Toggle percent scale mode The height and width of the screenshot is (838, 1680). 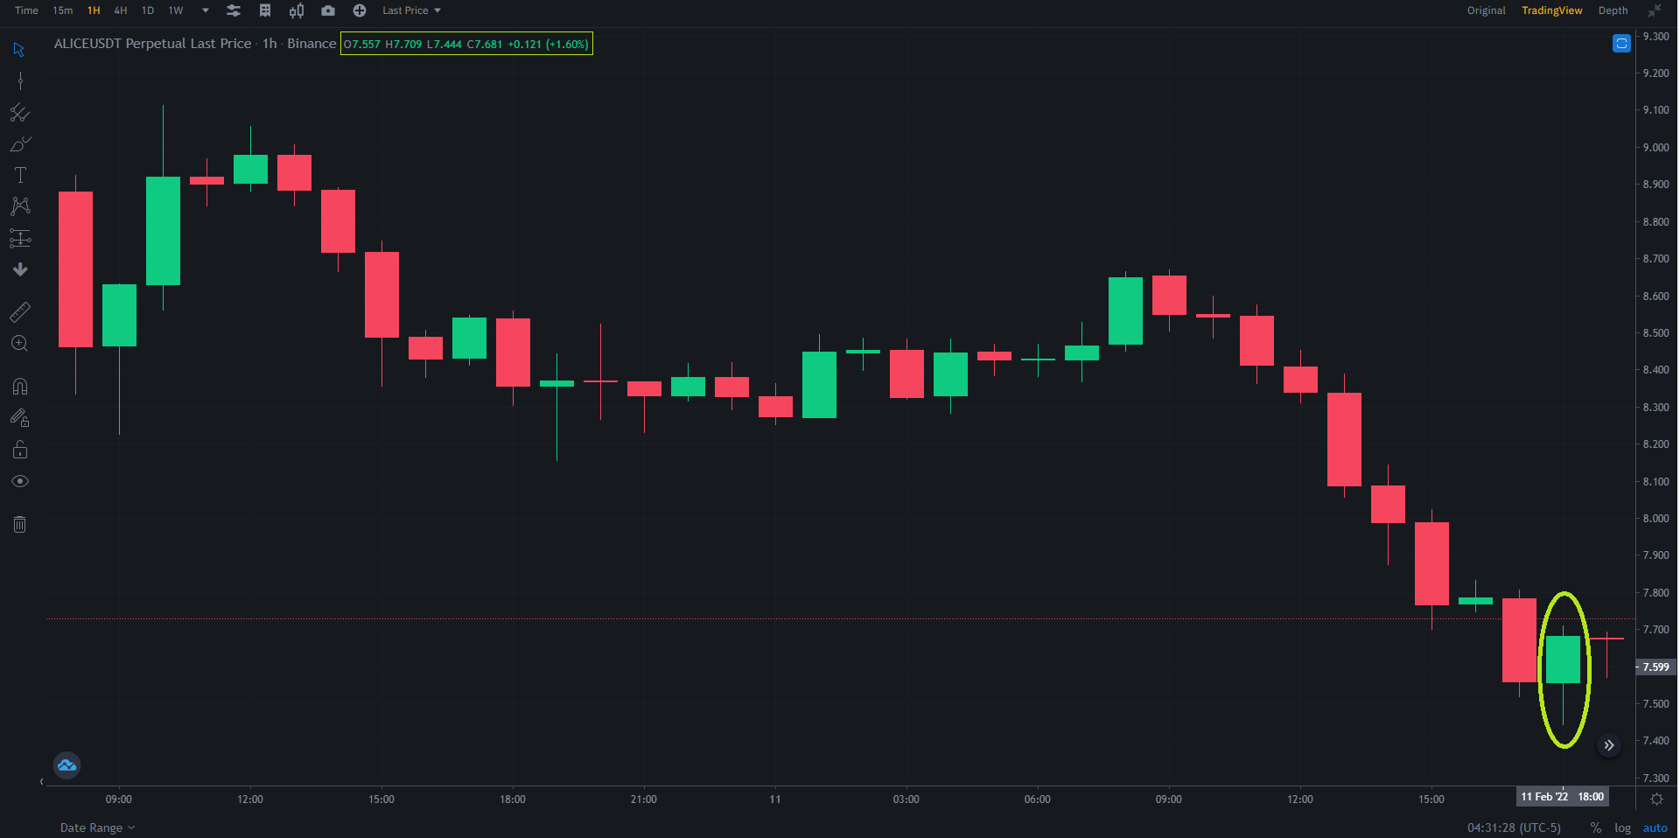coord(1596,828)
